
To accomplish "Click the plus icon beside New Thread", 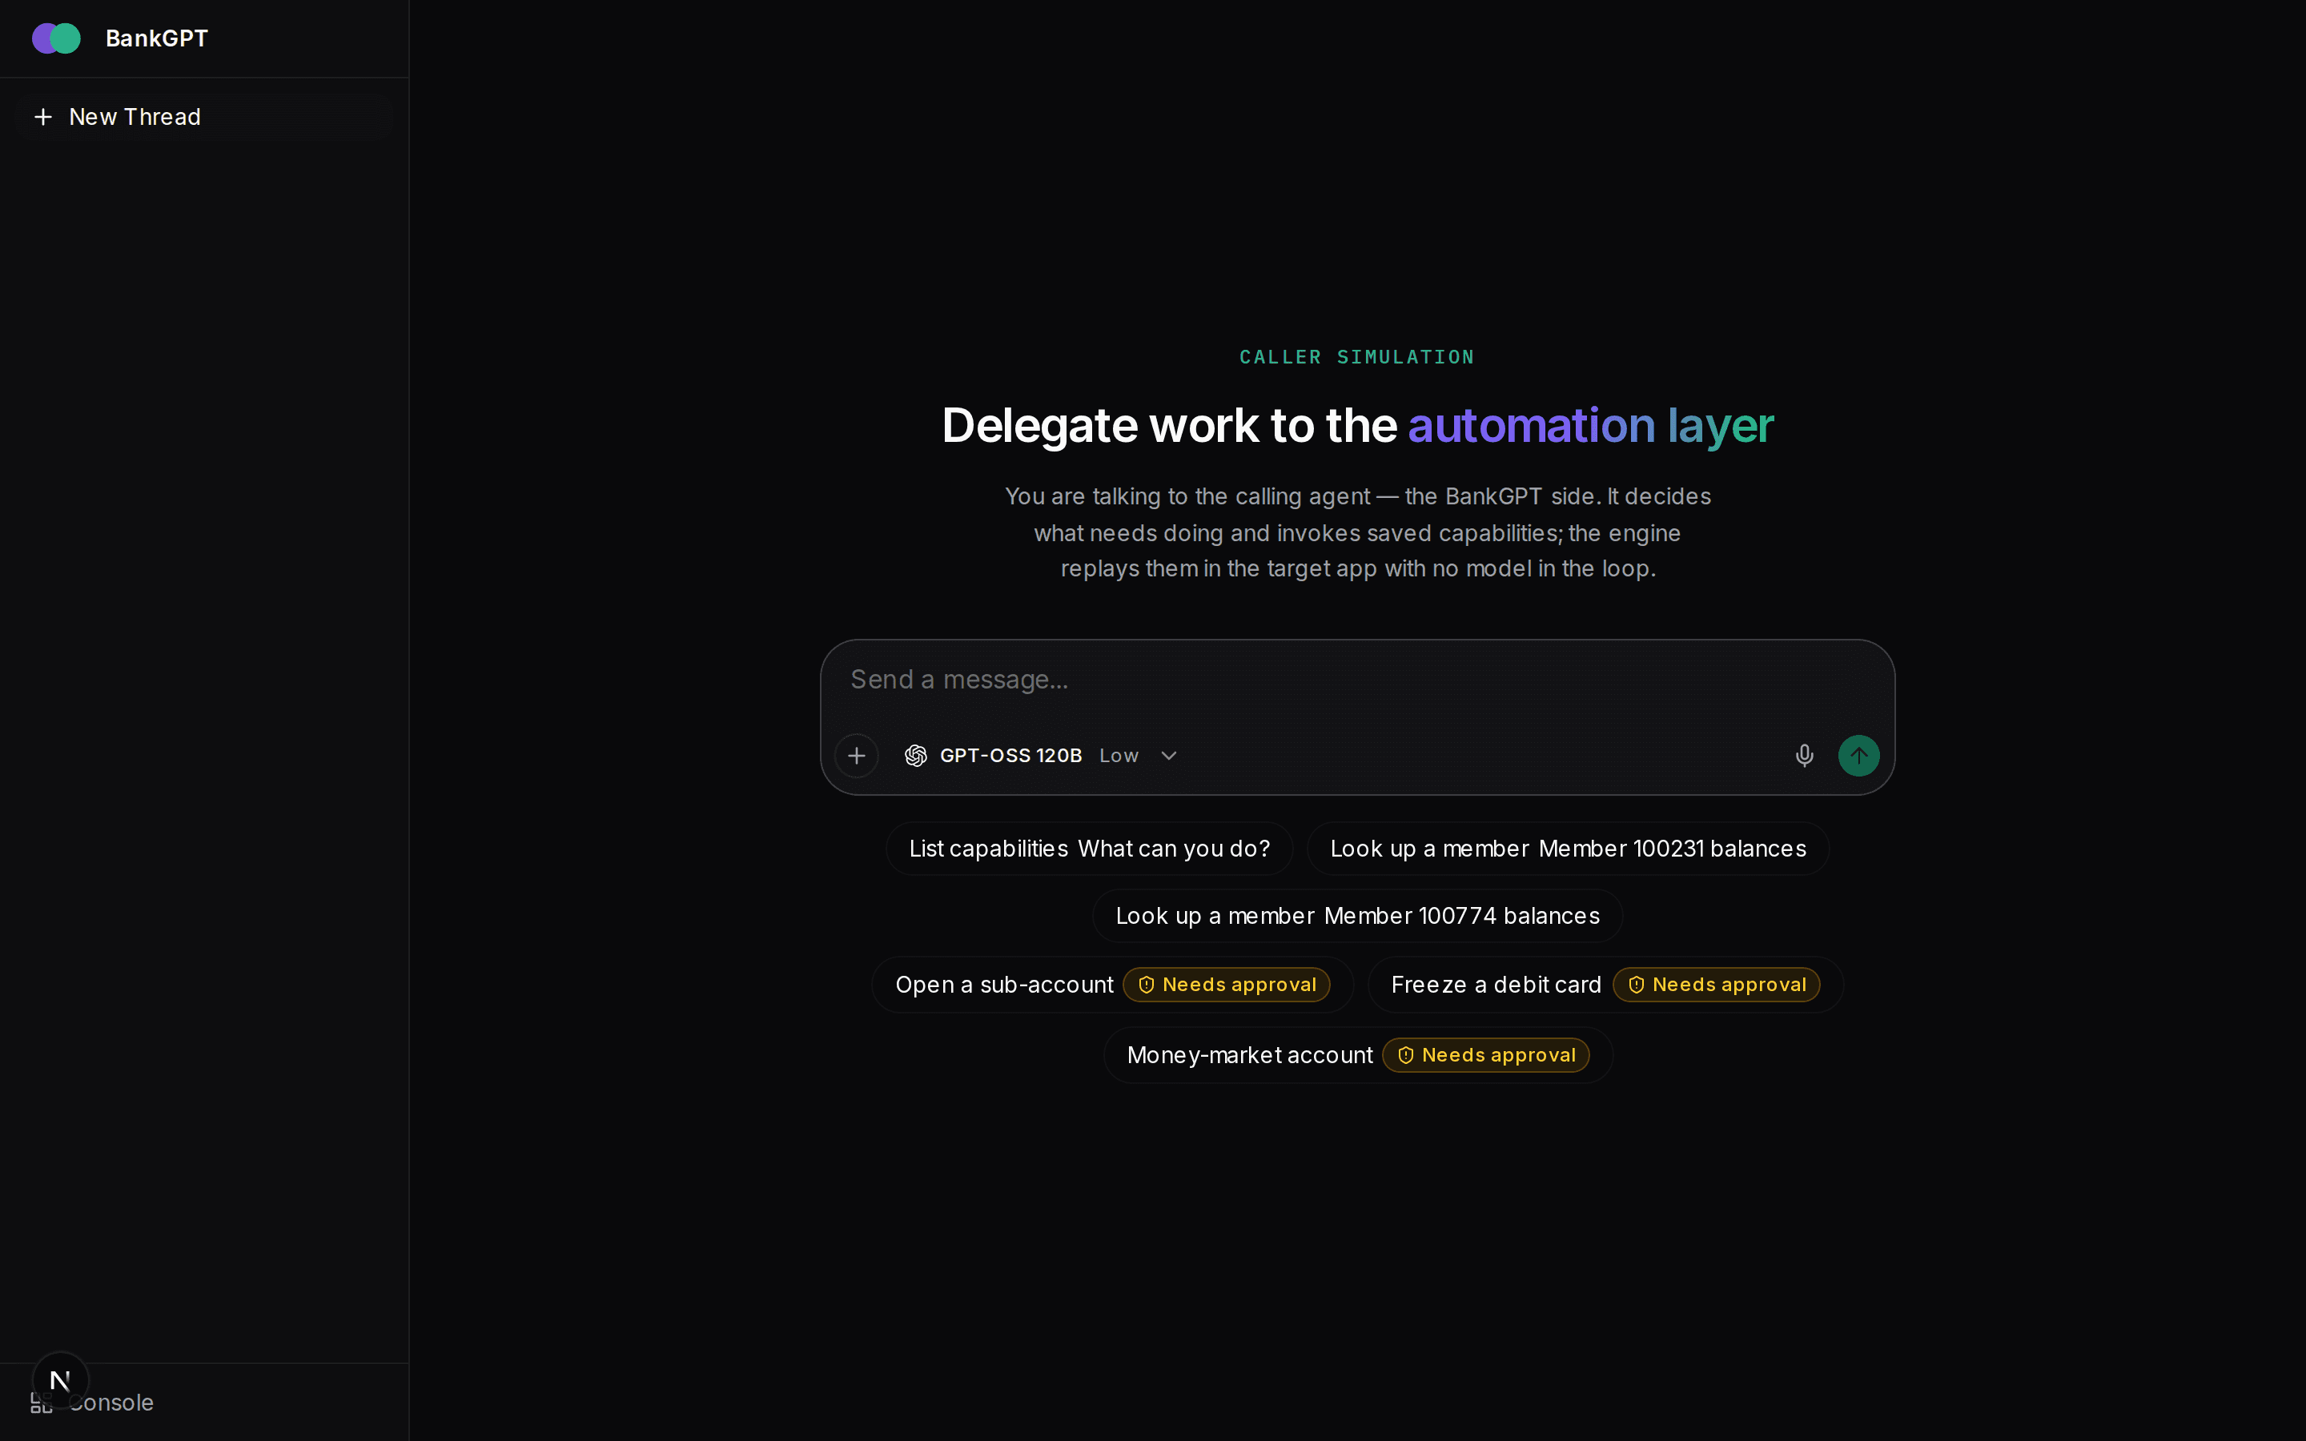I will pyautogui.click(x=43, y=117).
